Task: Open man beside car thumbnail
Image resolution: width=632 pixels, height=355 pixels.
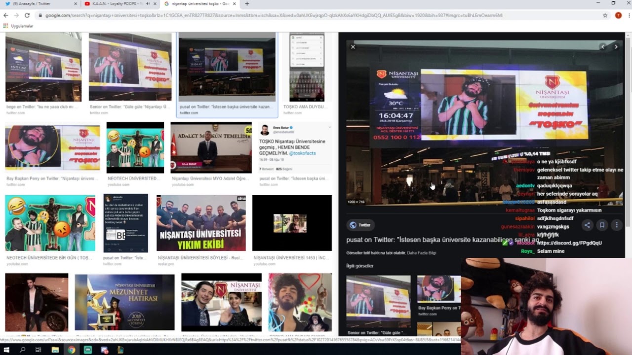Action: pos(37,302)
